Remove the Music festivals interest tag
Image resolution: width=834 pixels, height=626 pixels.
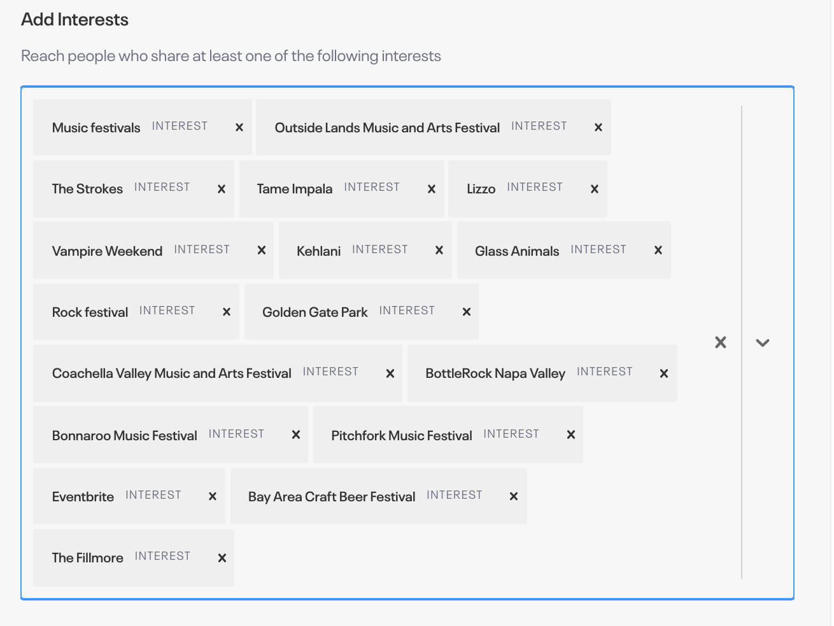point(239,127)
